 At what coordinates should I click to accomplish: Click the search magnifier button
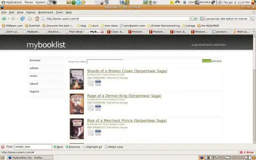pos(252,19)
